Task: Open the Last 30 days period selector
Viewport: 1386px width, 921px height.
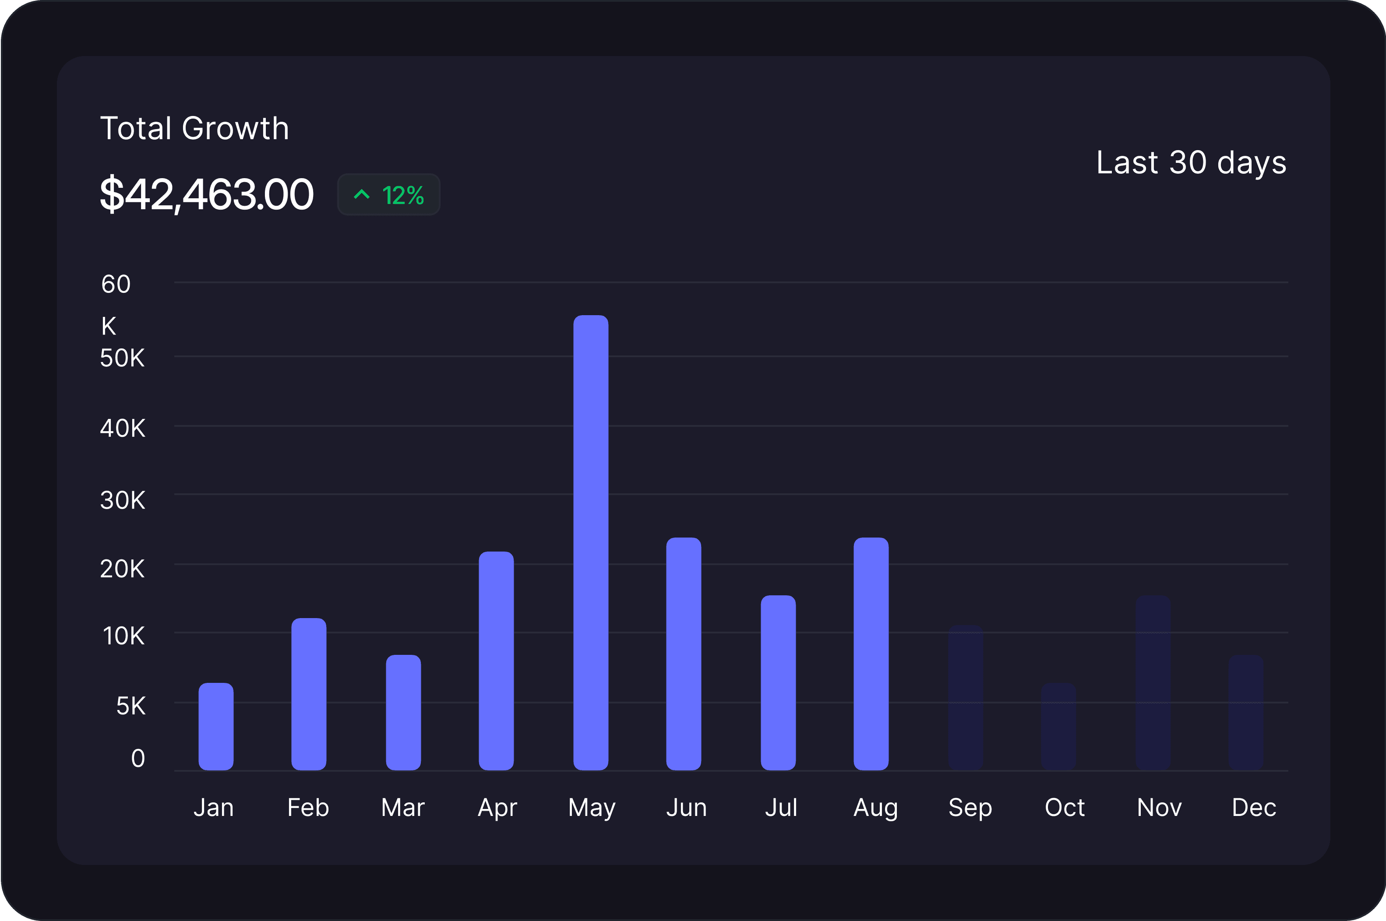Action: [1191, 163]
